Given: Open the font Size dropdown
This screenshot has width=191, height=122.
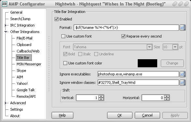Looking at the screenshot, I should pos(175,47).
